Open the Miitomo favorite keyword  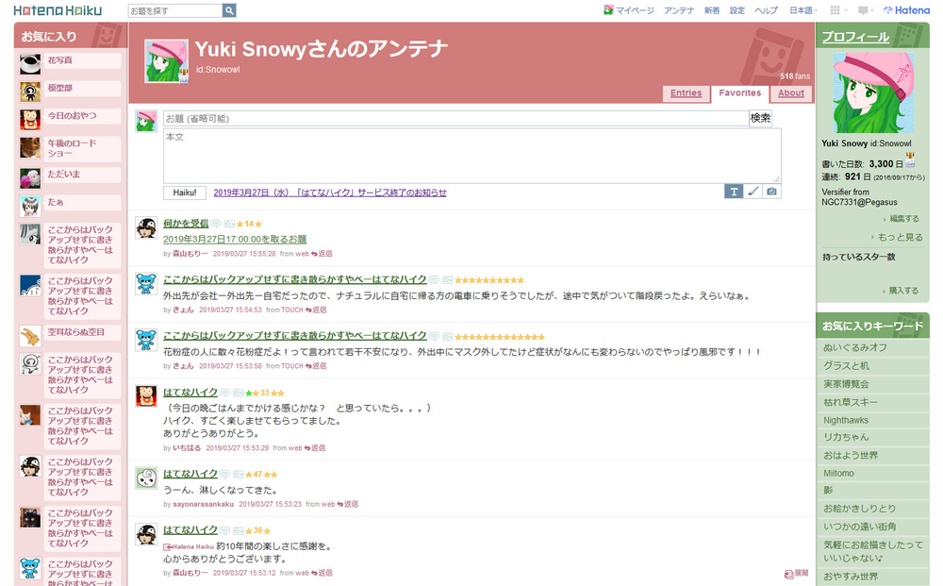pyautogui.click(x=838, y=474)
